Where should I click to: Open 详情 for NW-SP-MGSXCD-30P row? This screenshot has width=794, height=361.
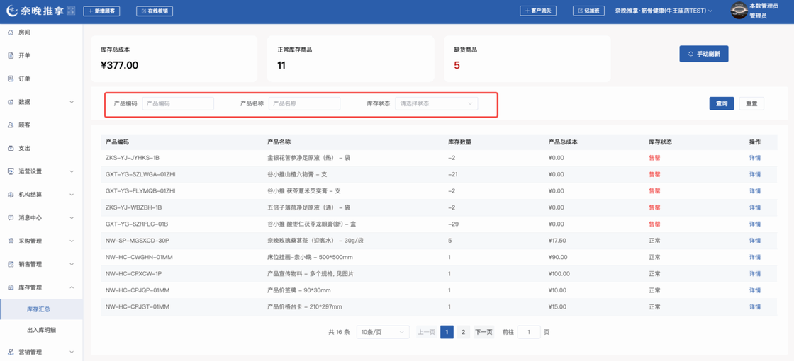pyautogui.click(x=755, y=241)
